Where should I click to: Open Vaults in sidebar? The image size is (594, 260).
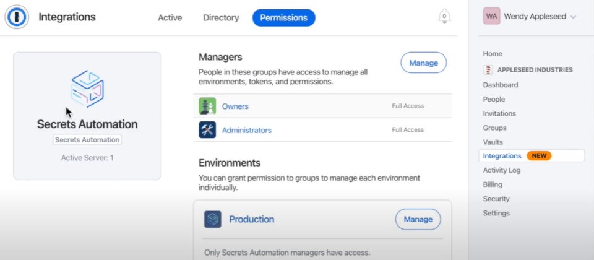[x=493, y=142]
